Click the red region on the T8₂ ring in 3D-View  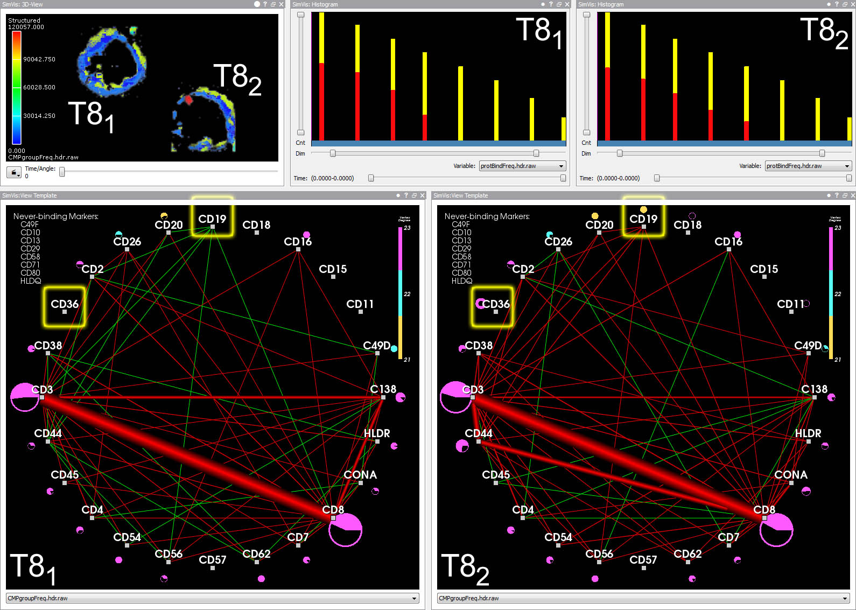[188, 100]
